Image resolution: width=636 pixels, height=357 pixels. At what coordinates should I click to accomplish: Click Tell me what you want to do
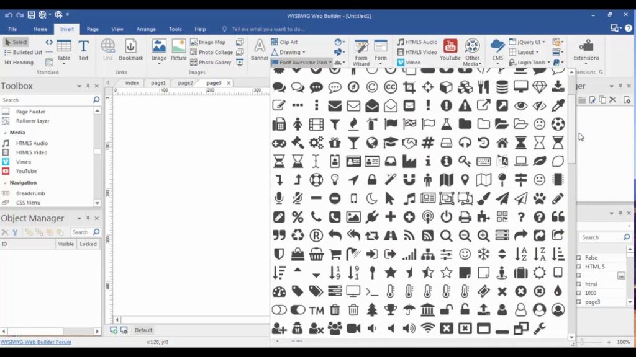coord(268,29)
